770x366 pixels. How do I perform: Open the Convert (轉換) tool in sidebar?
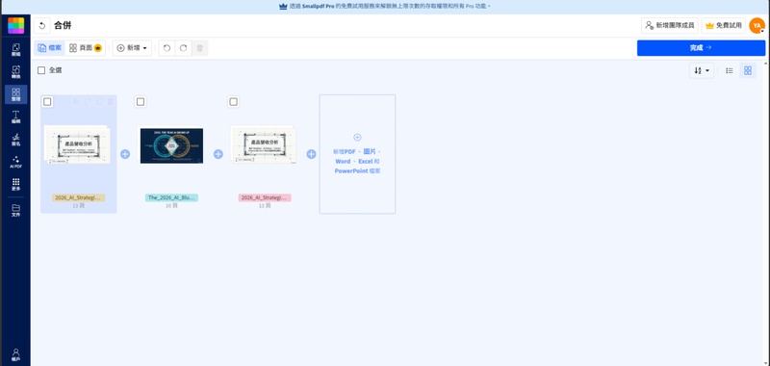(15, 72)
